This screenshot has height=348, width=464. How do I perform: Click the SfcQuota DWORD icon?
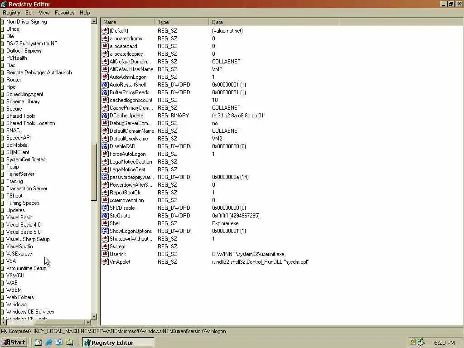(105, 215)
